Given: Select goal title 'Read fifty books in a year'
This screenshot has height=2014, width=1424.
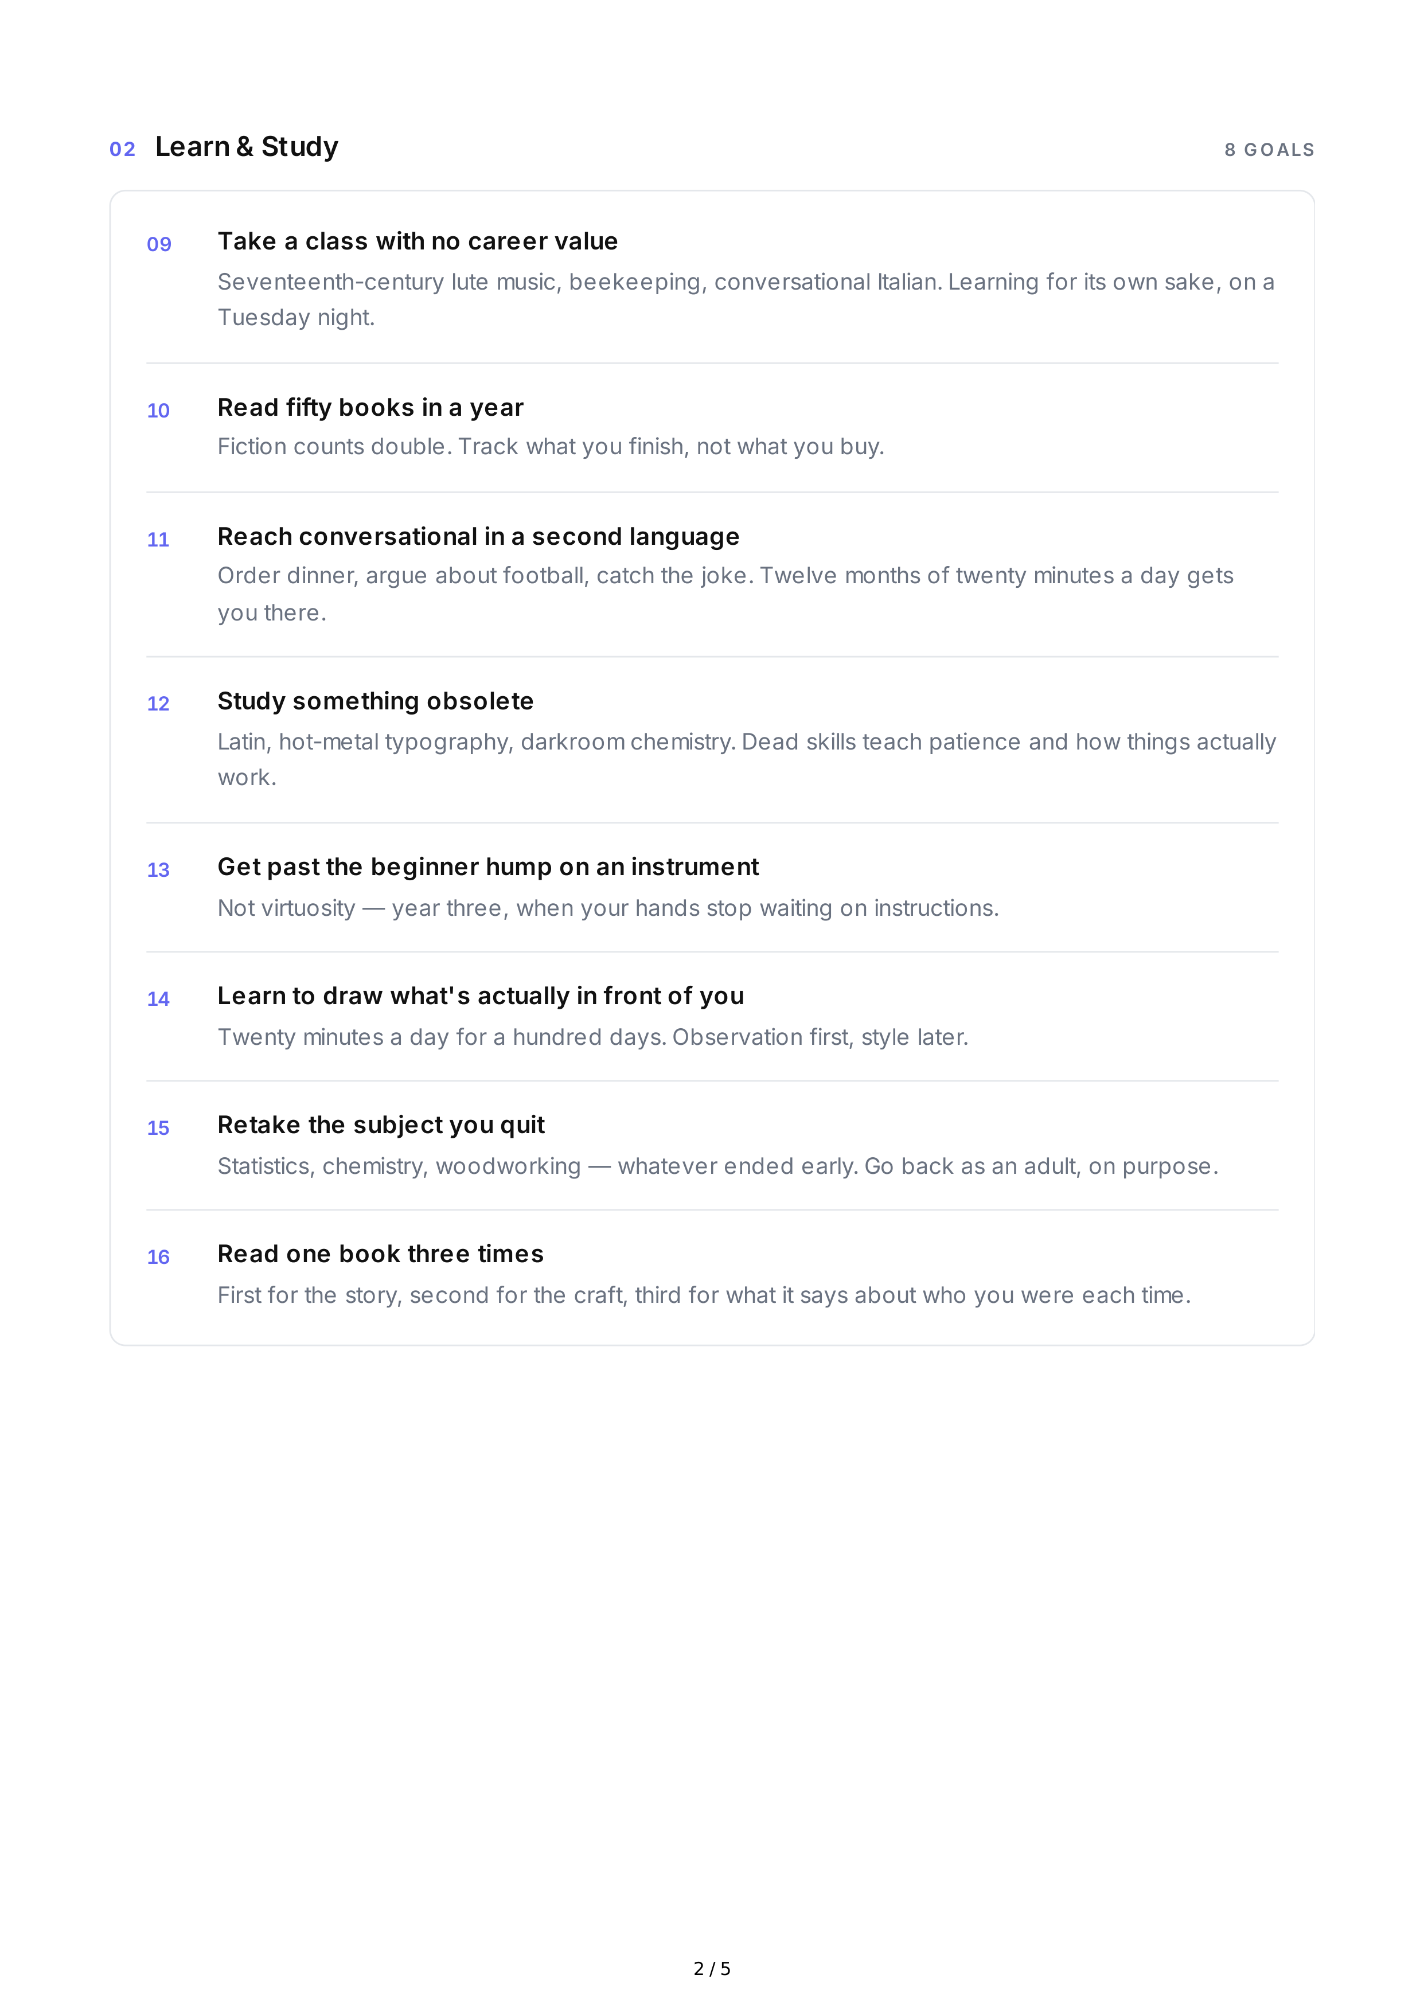Looking at the screenshot, I should pyautogui.click(x=370, y=408).
